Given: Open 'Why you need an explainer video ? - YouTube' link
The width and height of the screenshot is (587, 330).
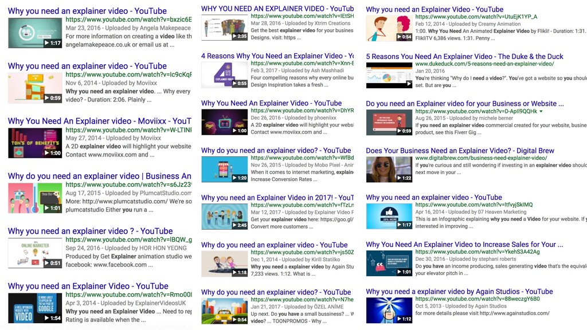Looking at the screenshot, I should pos(90,231).
